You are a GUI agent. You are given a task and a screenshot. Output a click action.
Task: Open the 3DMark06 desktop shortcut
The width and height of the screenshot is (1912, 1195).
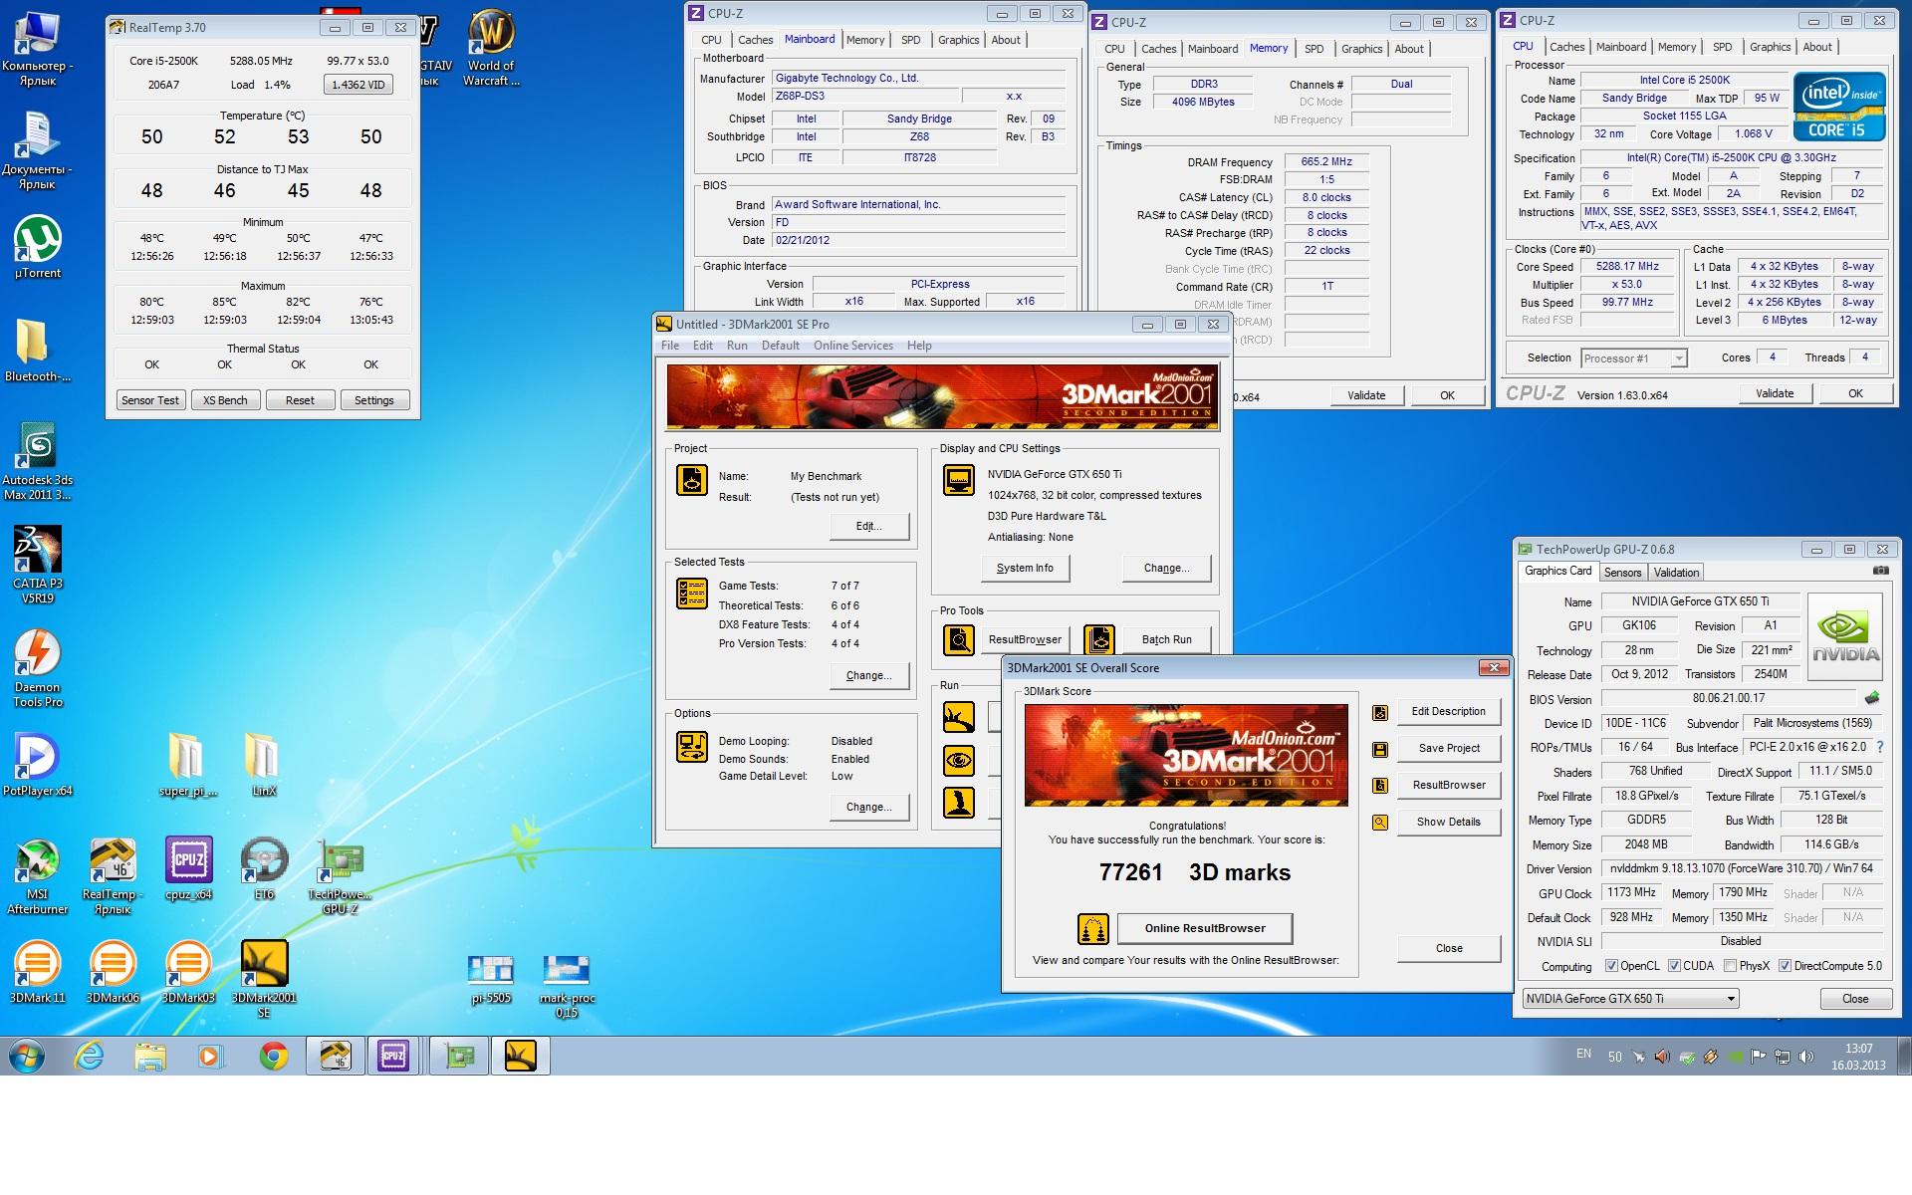pos(113,972)
